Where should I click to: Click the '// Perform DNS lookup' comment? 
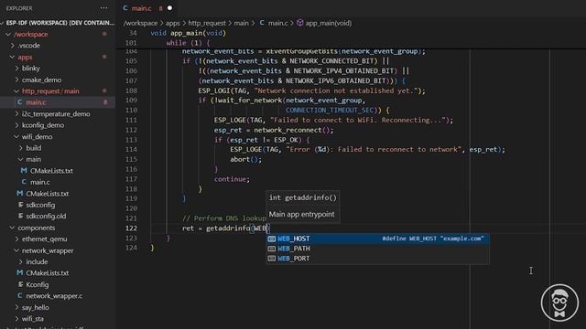click(x=224, y=218)
